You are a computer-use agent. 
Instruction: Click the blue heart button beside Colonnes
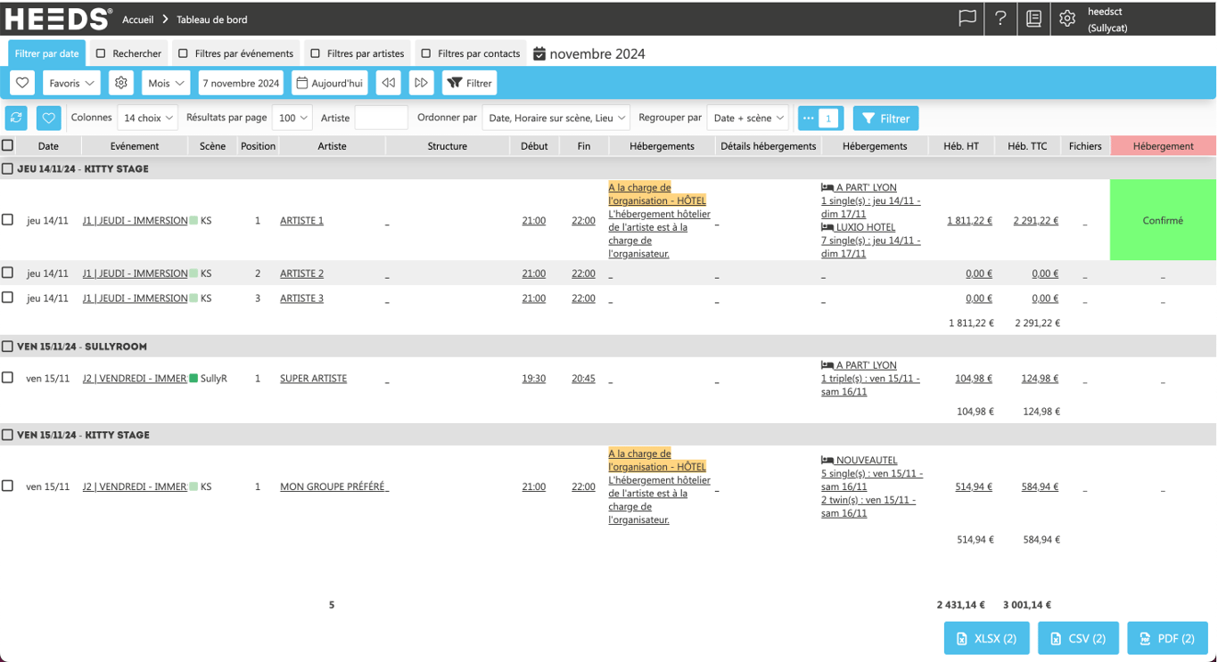pyautogui.click(x=48, y=118)
